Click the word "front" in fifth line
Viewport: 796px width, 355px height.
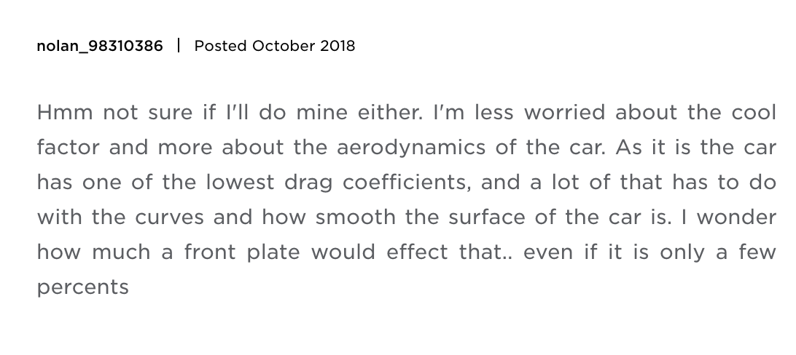click(x=210, y=252)
